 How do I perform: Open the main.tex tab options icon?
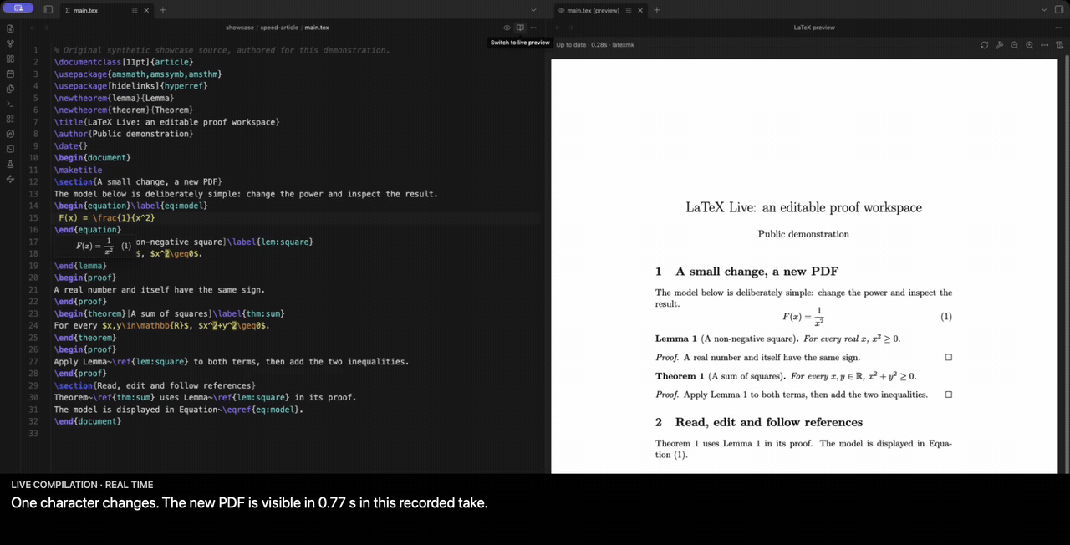(x=135, y=10)
